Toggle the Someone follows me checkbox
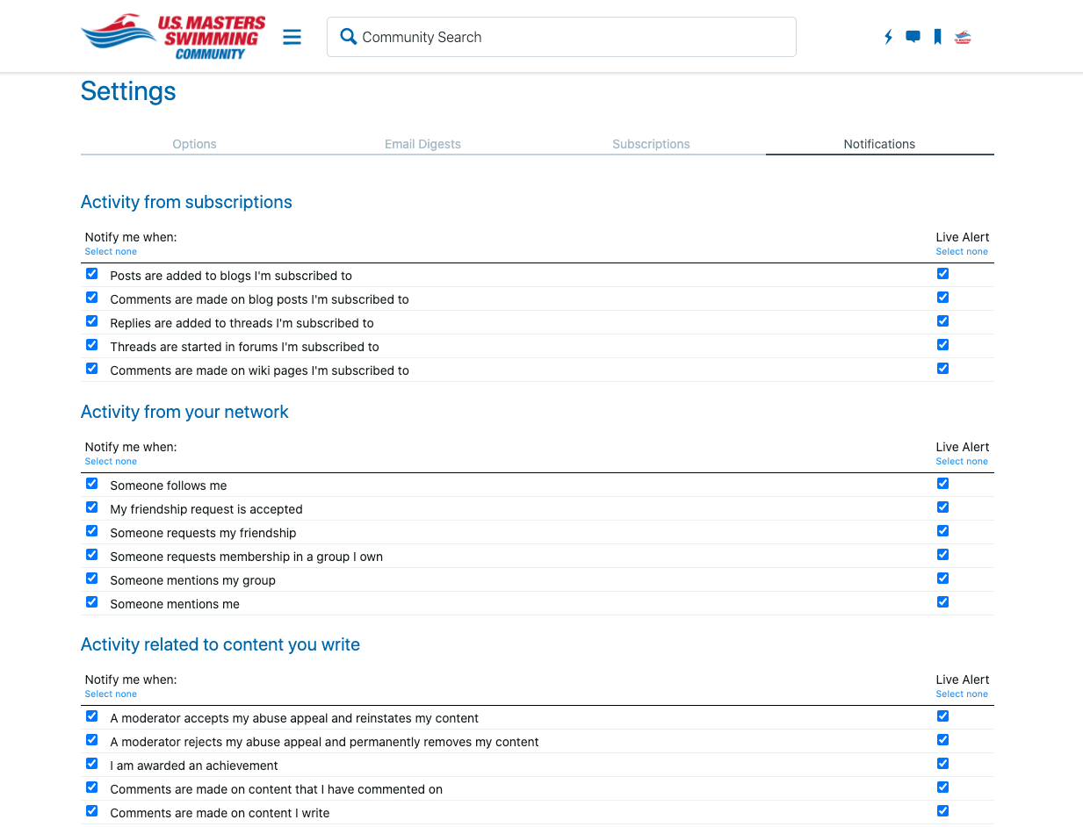This screenshot has width=1083, height=827. tap(91, 483)
